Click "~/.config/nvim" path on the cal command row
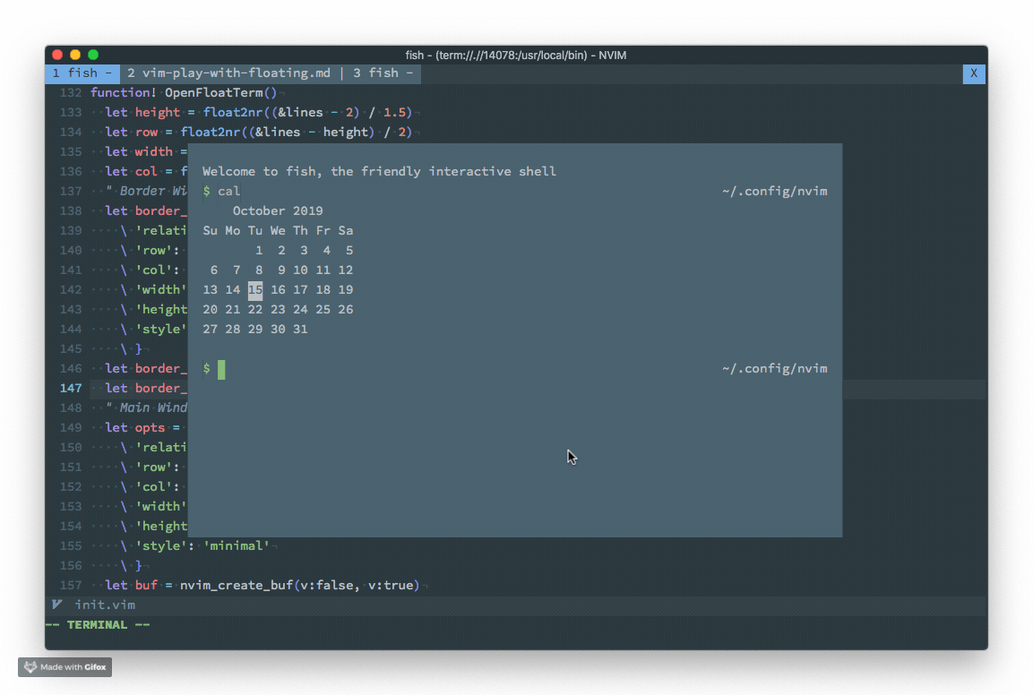This screenshot has width=1033, height=695. pos(775,191)
